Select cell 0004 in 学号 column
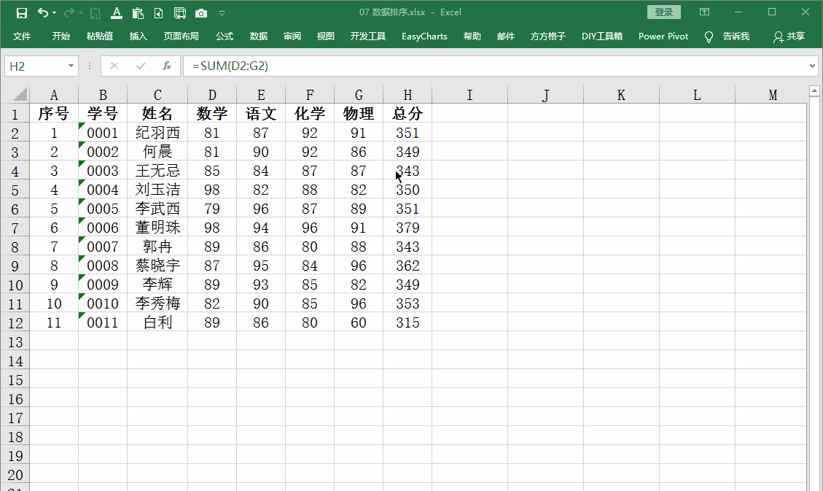This screenshot has height=491, width=823. pyautogui.click(x=103, y=190)
